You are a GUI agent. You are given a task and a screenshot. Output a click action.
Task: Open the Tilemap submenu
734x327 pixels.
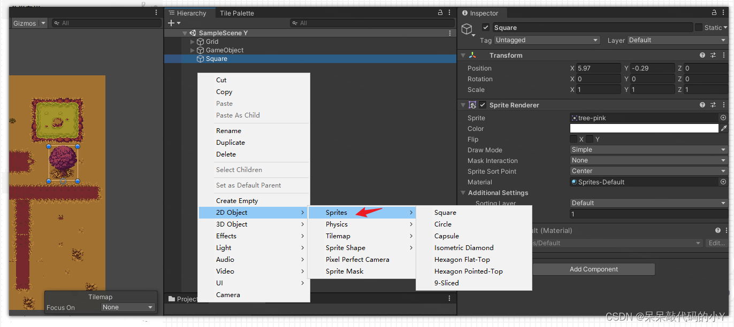click(362, 236)
